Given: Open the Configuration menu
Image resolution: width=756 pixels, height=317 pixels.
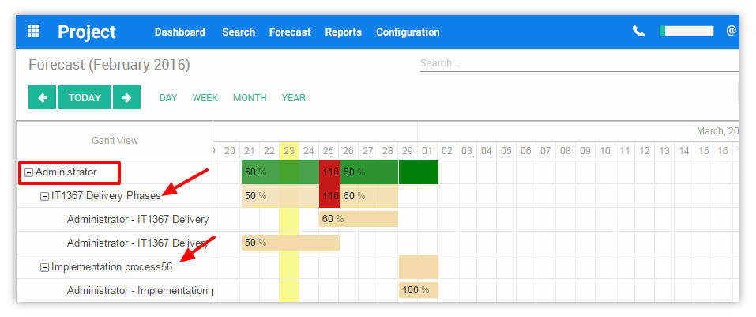Looking at the screenshot, I should pyautogui.click(x=408, y=32).
